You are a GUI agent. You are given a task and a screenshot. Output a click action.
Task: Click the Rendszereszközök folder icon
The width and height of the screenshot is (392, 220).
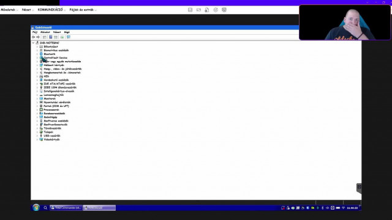coord(41,113)
